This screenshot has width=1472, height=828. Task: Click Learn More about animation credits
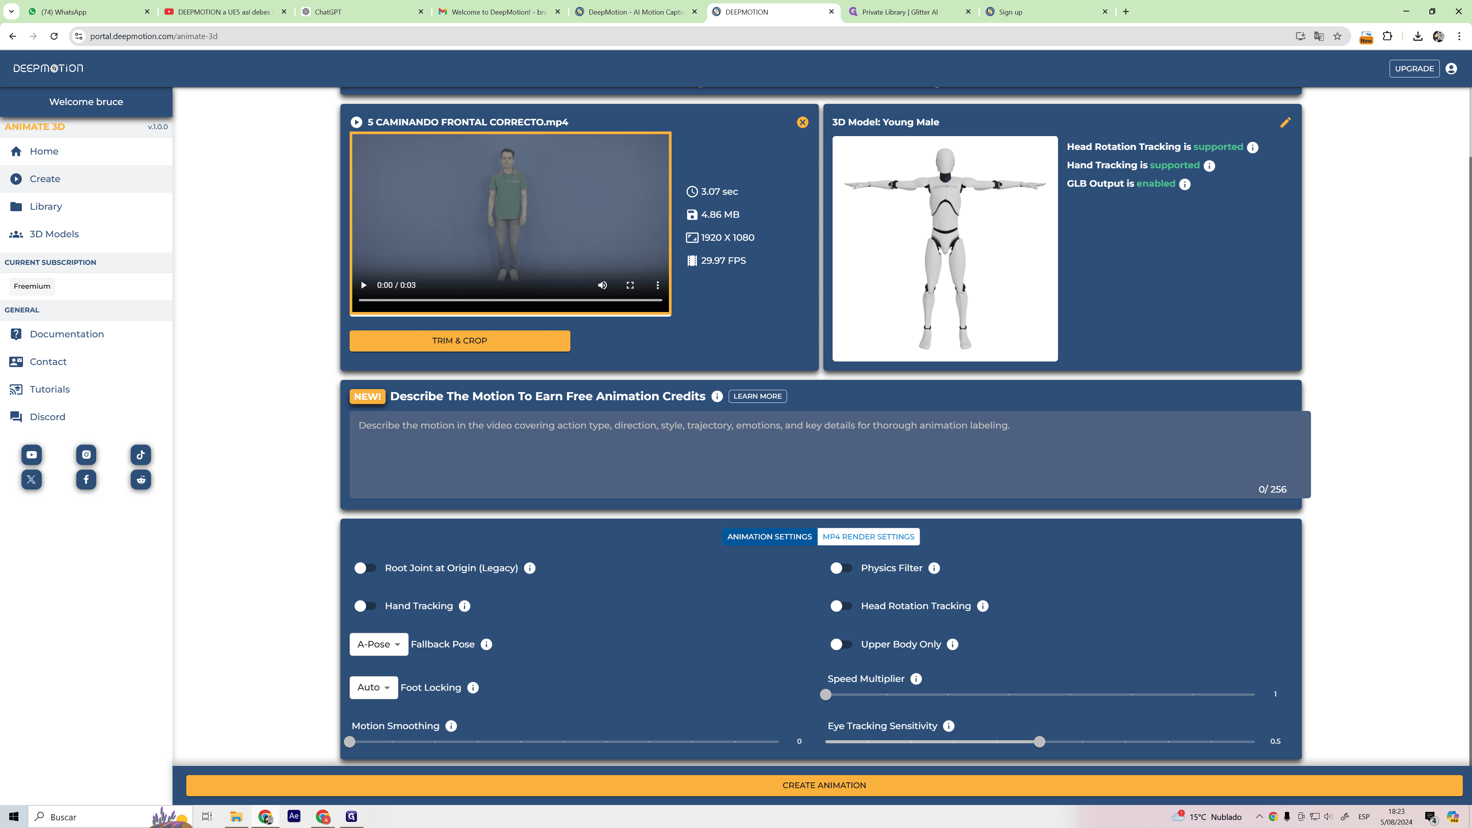pos(757,397)
